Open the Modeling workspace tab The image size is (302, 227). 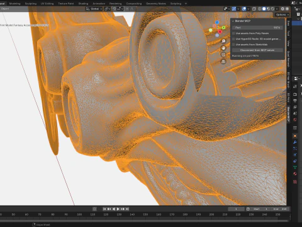coord(14,4)
